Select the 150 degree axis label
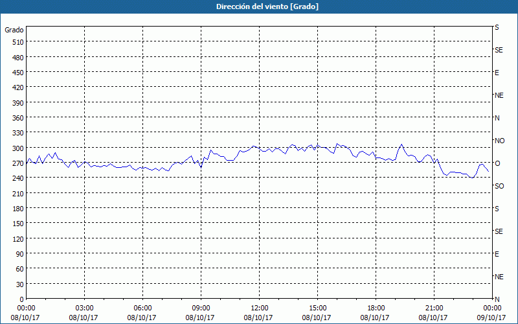This screenshot has width=518, height=324. (x=18, y=224)
